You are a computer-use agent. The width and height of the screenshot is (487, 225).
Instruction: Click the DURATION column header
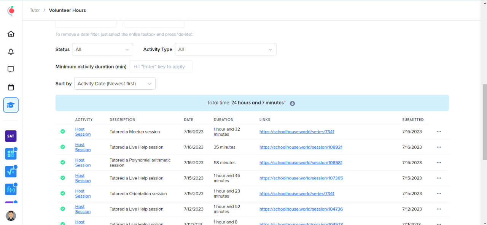pos(224,120)
